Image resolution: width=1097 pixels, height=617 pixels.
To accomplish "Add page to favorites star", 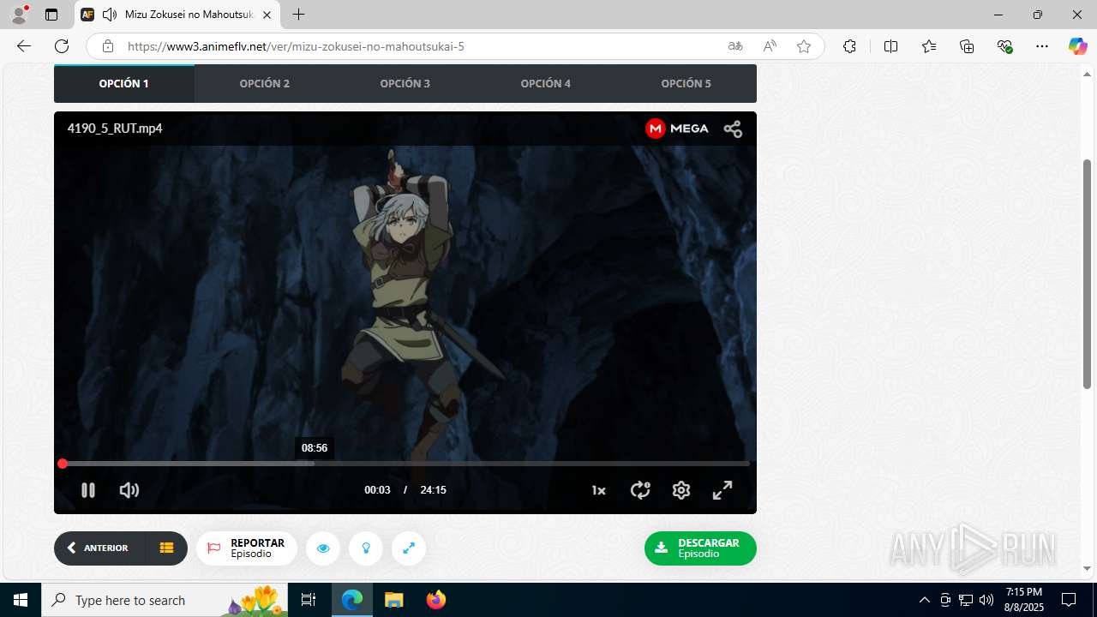I will (x=804, y=46).
